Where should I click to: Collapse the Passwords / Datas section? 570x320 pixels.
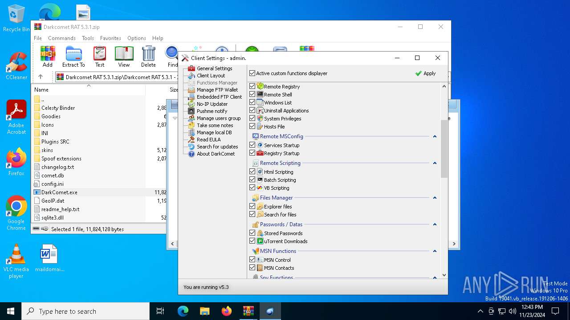point(435,224)
